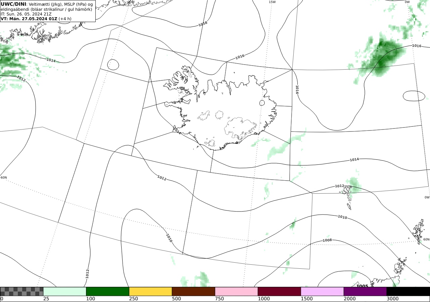Click the purple 2000–3000 legend swatch
430x302 pixels.
[365, 291]
